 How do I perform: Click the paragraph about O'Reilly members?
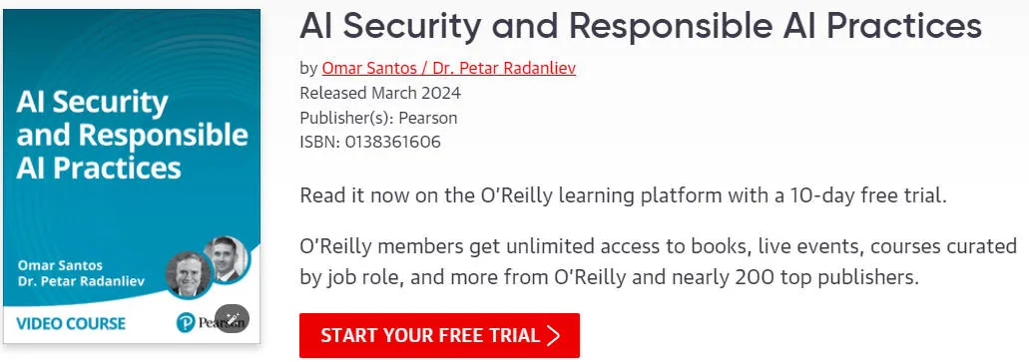[658, 262]
